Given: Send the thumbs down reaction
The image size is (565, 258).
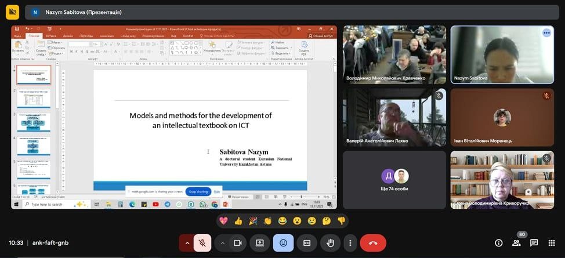Looking at the screenshot, I should coord(342,221).
